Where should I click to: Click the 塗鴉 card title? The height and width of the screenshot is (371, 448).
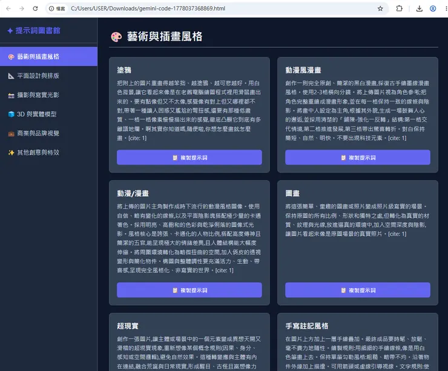pyautogui.click(x=124, y=70)
